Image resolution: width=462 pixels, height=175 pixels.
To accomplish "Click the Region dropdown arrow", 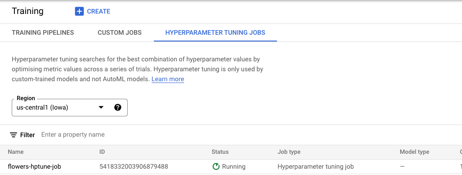I will (x=101, y=107).
